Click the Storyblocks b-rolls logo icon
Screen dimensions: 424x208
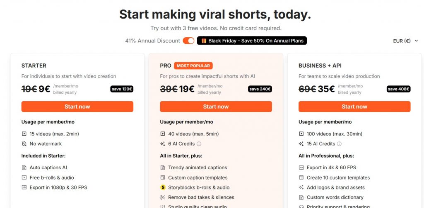163,188
